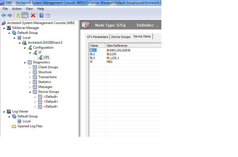Viewport: 238px width, 157px height.
Task: Open the Action menu
Action: [17, 9]
